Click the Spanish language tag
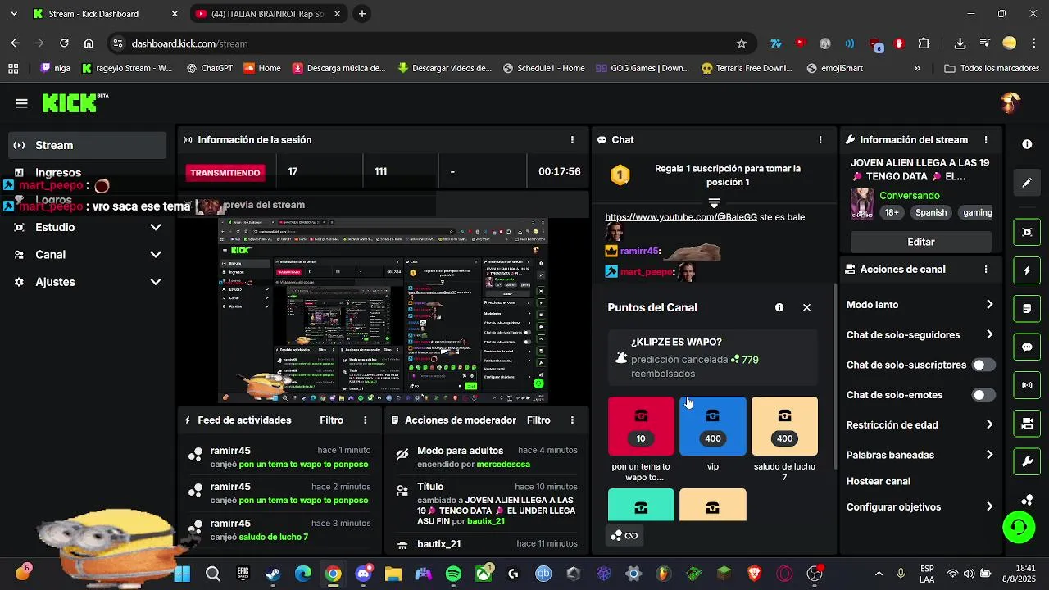The image size is (1049, 590). pos(931,212)
